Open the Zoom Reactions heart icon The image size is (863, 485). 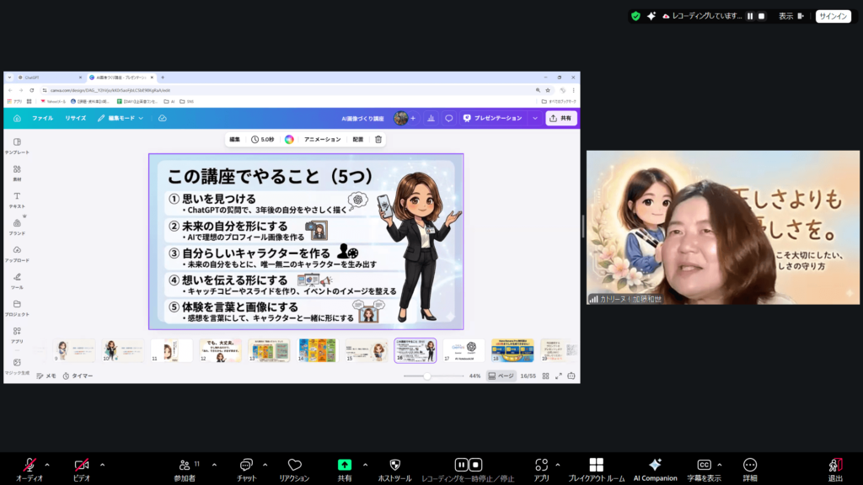click(x=294, y=465)
